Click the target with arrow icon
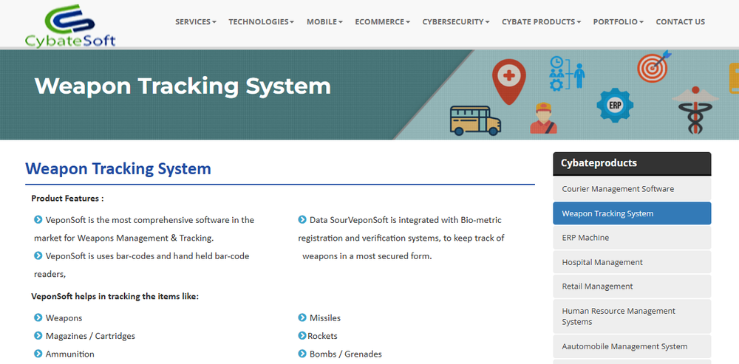This screenshot has width=739, height=364. coord(654,67)
